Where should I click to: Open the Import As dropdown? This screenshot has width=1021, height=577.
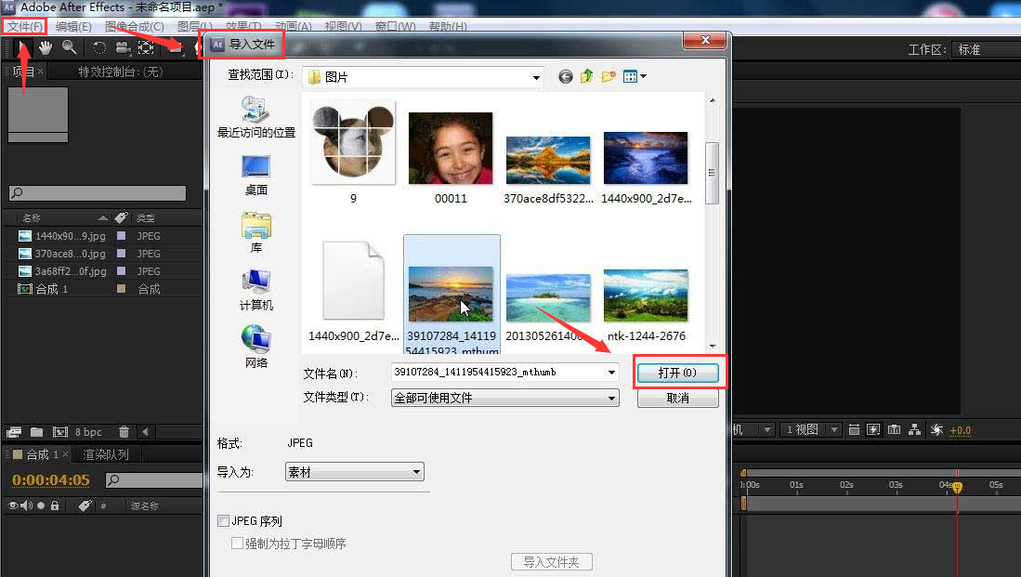pos(354,472)
